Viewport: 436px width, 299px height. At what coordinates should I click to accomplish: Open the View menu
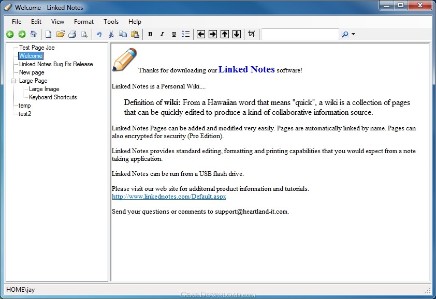[57, 22]
